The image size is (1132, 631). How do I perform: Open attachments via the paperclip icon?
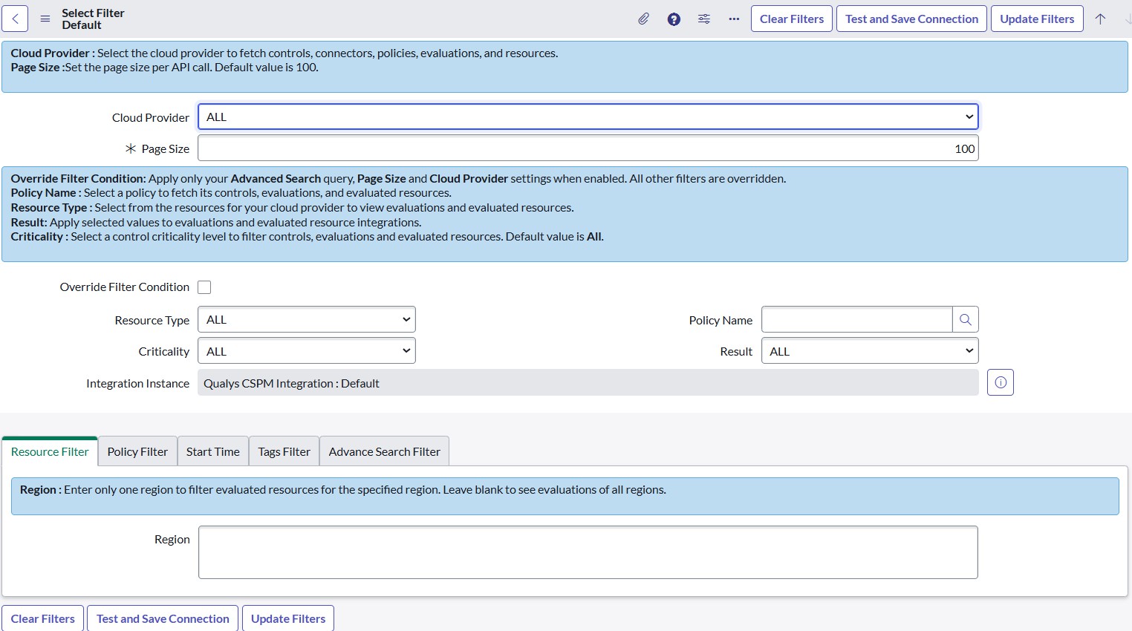click(x=644, y=19)
